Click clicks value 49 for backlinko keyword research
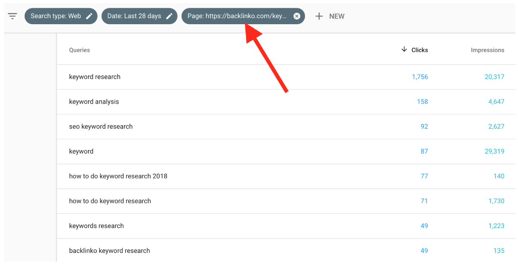Screen dimensions: 518x265 tap(424, 251)
